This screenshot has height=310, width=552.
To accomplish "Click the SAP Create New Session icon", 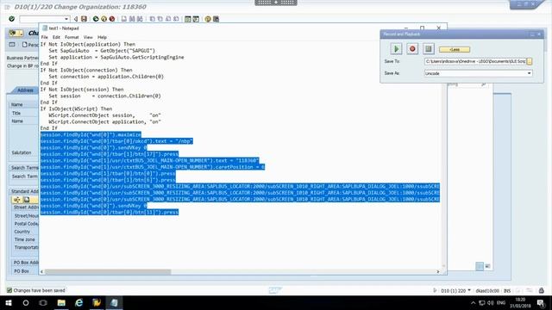I will pyautogui.click(x=188, y=19).
